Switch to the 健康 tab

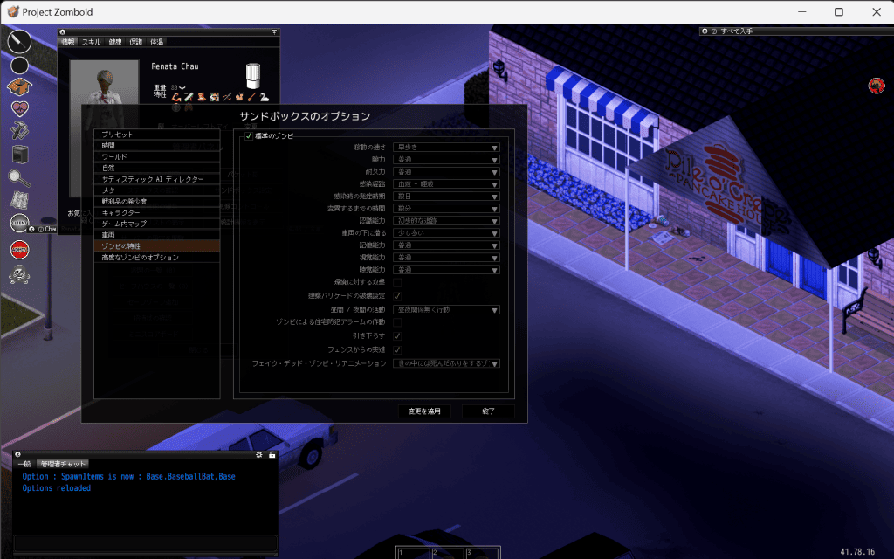[115, 42]
